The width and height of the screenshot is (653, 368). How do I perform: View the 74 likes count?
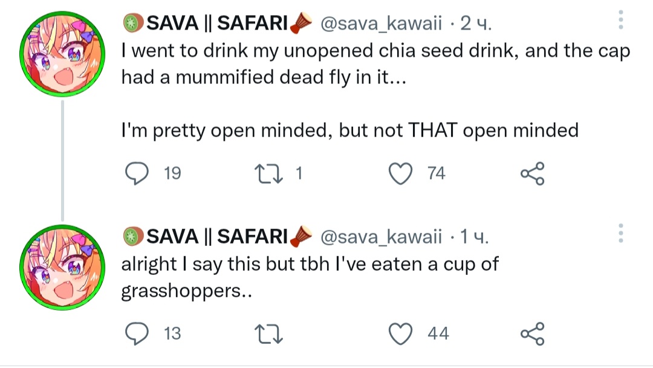point(436,174)
